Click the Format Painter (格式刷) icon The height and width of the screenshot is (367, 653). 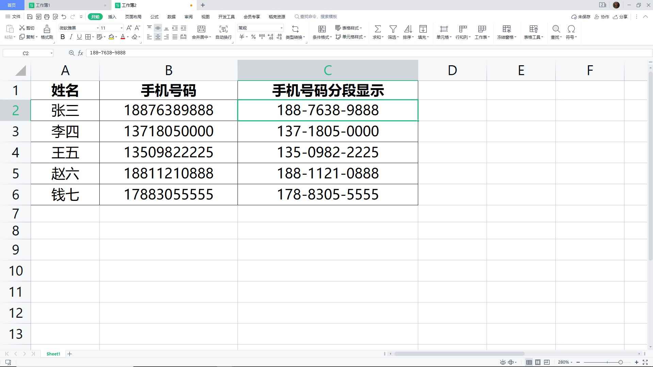[x=47, y=29]
